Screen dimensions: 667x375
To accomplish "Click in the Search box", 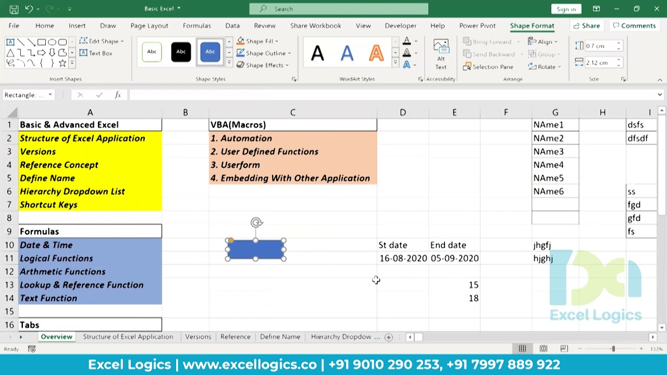I will [339, 9].
